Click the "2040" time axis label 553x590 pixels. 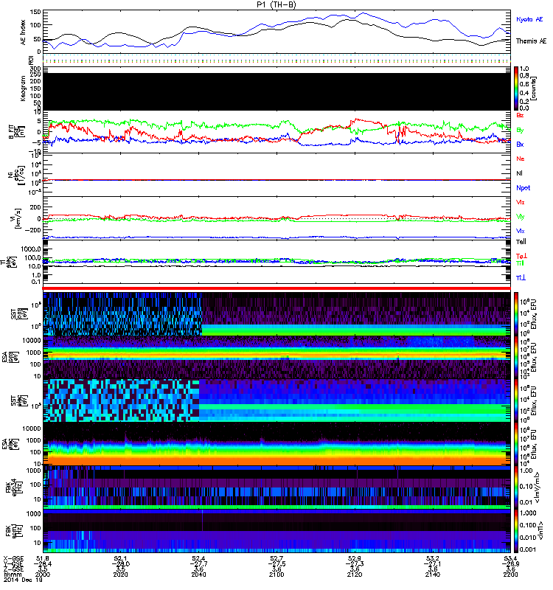tap(198, 575)
